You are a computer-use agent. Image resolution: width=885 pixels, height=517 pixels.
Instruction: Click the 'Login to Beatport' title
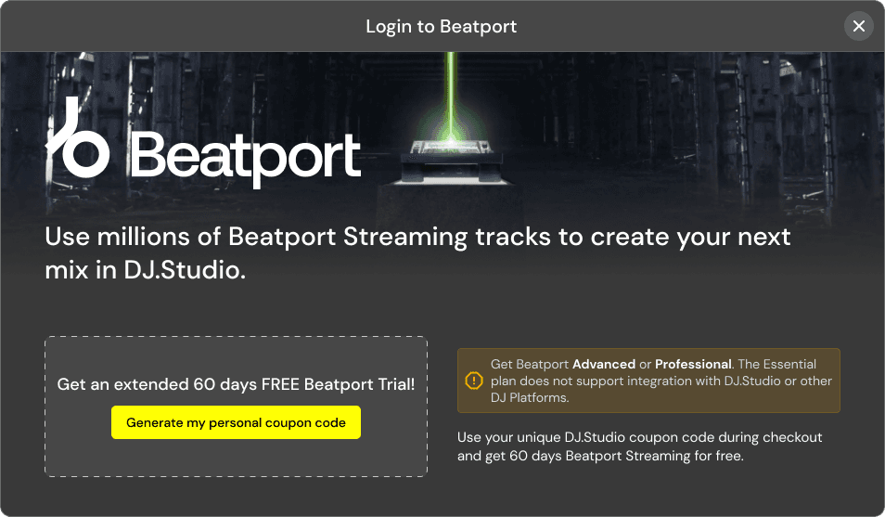(442, 27)
